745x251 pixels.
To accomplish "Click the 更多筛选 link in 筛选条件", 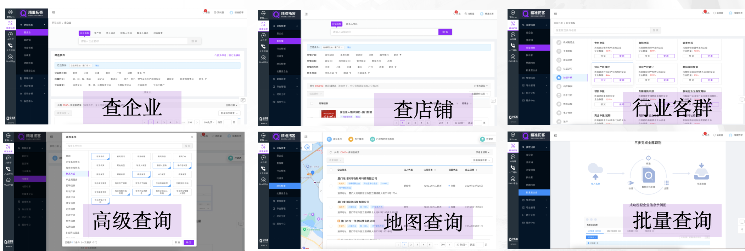I will click(220, 56).
